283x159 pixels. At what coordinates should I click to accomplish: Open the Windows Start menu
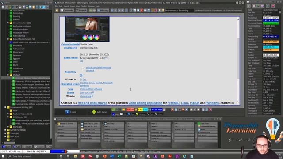[x=3, y=156]
